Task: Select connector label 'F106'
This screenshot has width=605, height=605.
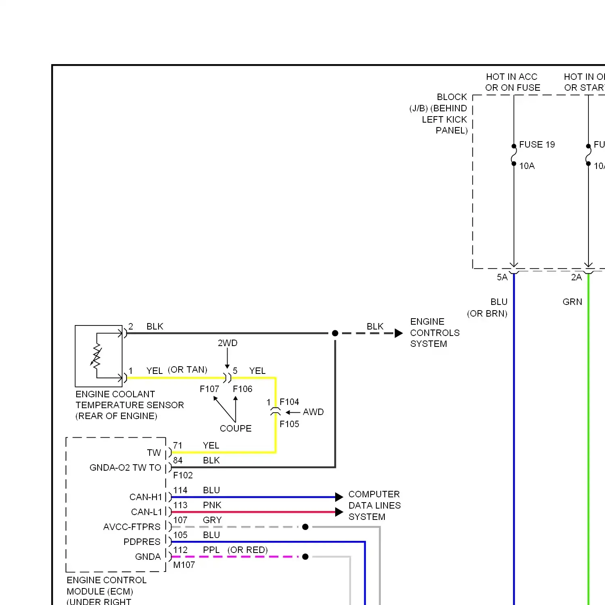Action: [242, 389]
